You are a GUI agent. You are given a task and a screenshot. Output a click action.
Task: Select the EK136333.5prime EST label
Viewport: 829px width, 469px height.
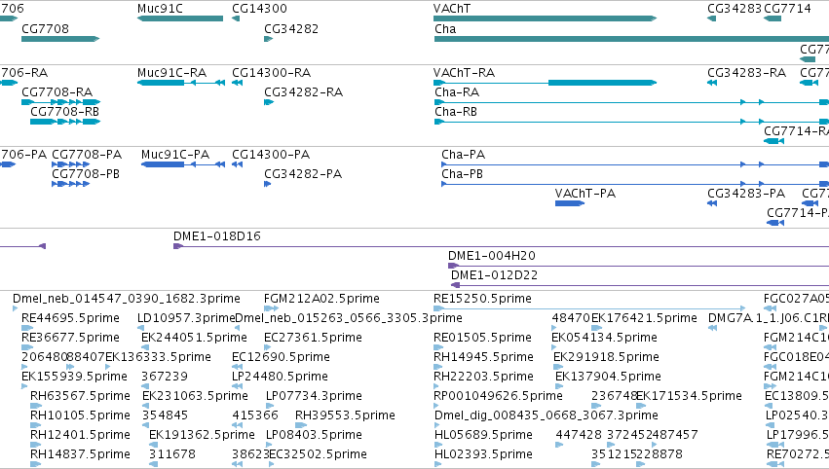158,356
